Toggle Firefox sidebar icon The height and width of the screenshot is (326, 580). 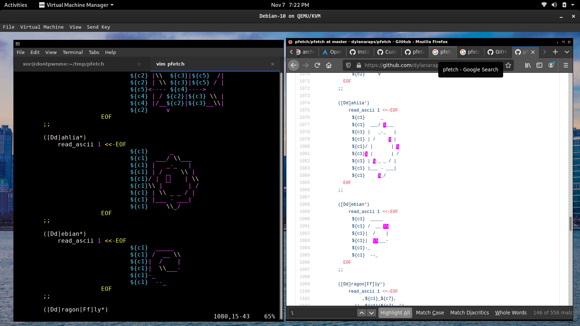click(x=539, y=65)
